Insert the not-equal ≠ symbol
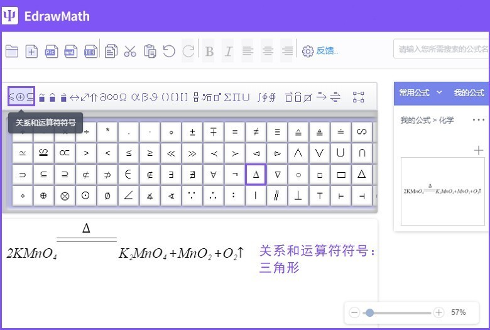The height and width of the screenshot is (330, 490). (256, 132)
